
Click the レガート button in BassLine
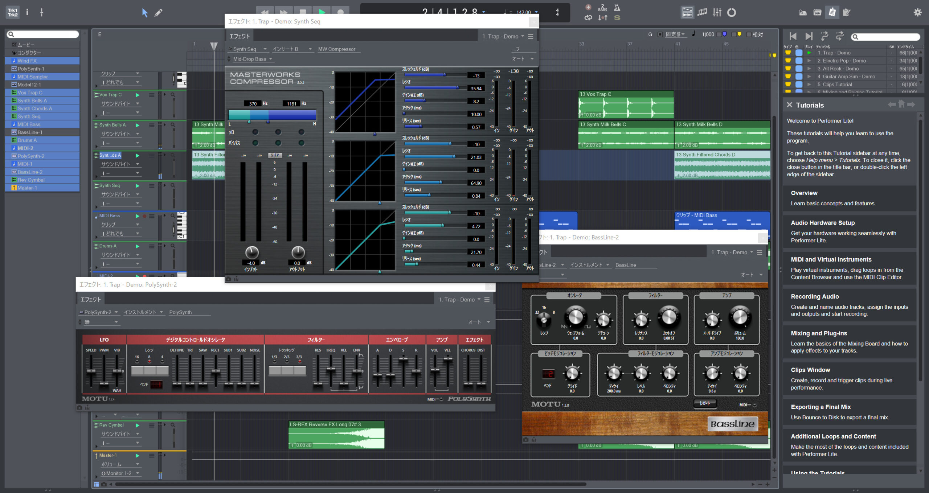pyautogui.click(x=705, y=403)
